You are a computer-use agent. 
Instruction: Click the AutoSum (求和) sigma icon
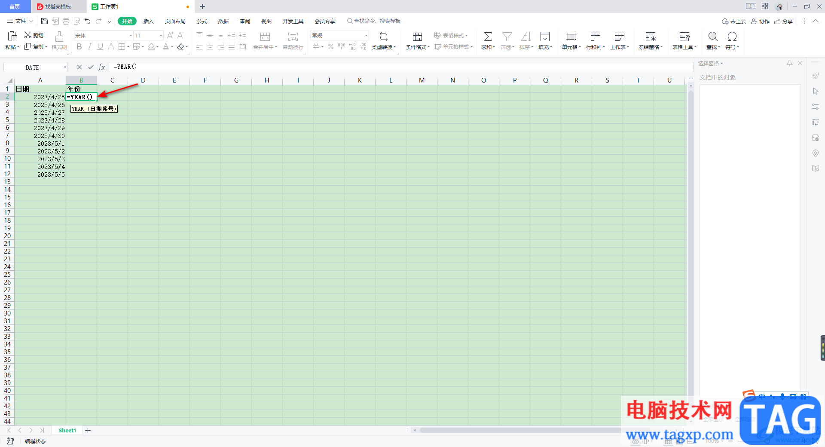coord(488,37)
